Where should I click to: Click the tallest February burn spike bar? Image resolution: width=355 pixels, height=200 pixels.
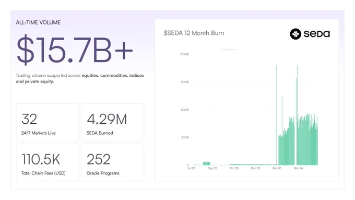point(277,115)
